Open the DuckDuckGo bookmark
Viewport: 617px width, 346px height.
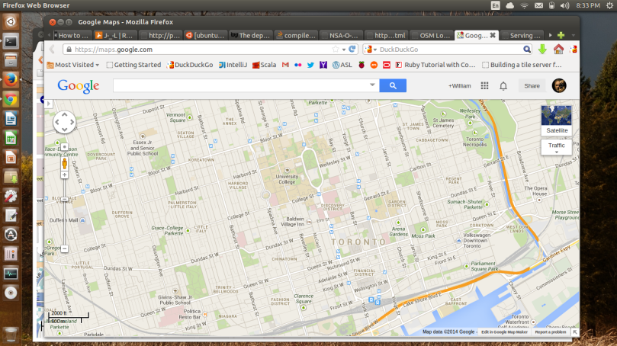pos(190,65)
